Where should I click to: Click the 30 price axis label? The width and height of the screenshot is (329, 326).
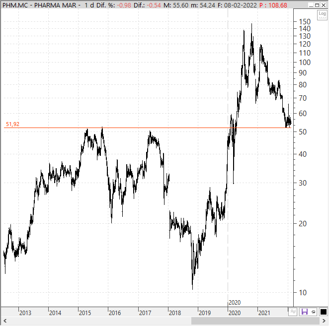tap(303, 183)
